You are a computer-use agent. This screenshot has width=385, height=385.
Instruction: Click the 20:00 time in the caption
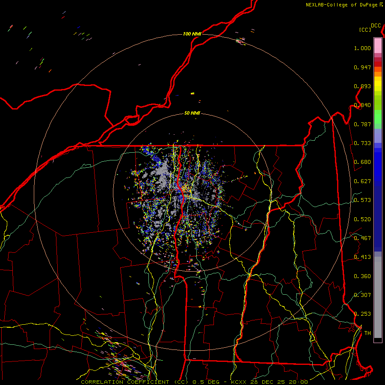pyautogui.click(x=299, y=382)
